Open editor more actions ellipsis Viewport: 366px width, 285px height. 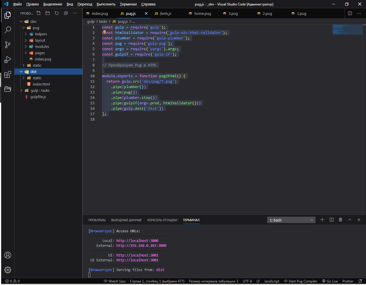click(x=359, y=13)
